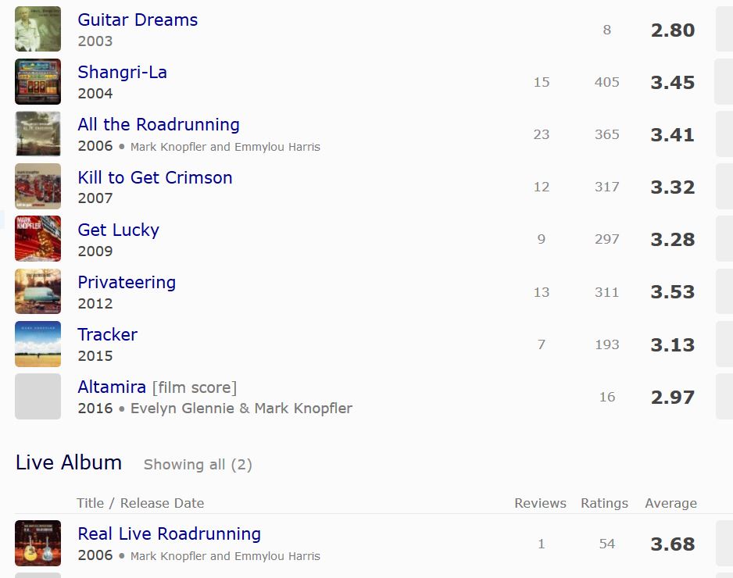733x578 pixels.
Task: Go to All the Roadrunning album page
Action: tap(159, 124)
